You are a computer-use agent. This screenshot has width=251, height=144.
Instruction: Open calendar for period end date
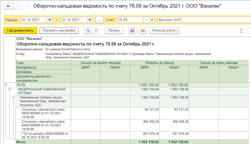click(x=90, y=20)
